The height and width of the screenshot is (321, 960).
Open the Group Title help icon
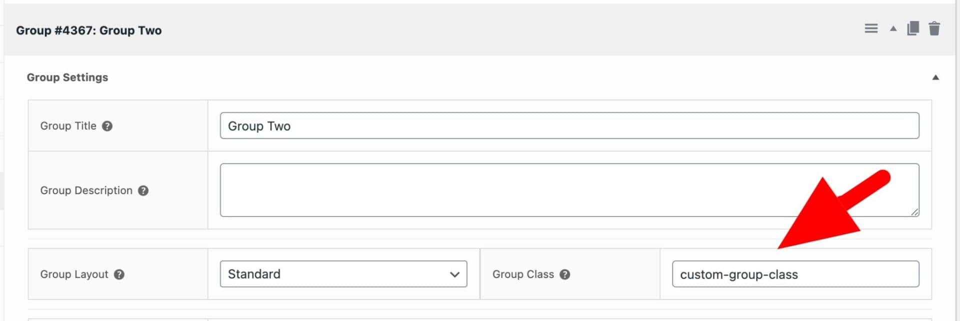coord(106,126)
